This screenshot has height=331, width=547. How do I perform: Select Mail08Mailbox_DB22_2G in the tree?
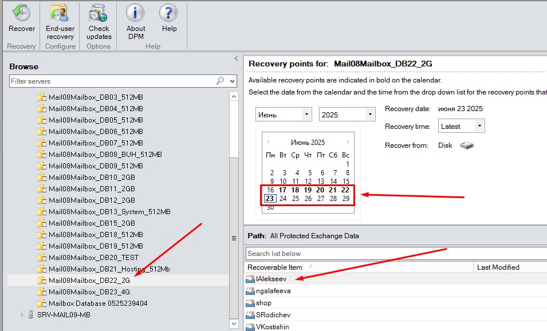[x=89, y=281]
